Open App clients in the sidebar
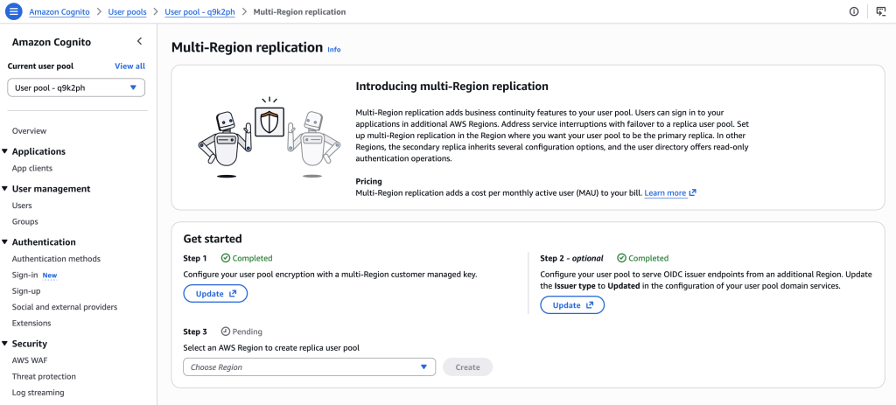This screenshot has width=896, height=405. (32, 168)
